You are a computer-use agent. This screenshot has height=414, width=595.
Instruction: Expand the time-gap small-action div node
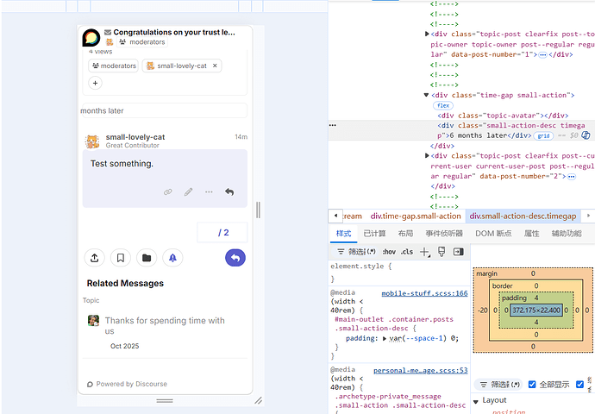(426, 95)
